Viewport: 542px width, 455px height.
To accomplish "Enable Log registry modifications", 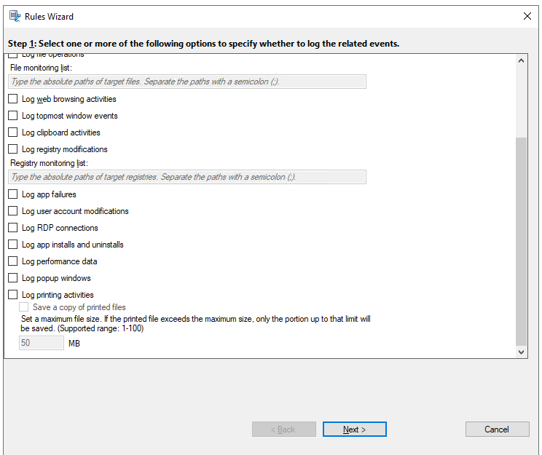I will coord(13,149).
